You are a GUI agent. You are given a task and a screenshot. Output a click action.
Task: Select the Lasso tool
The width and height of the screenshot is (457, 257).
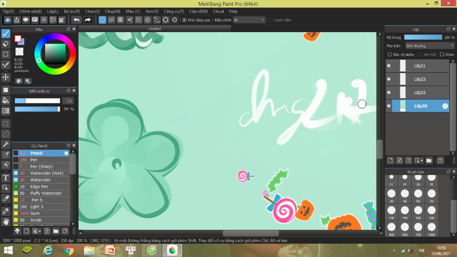(6, 134)
